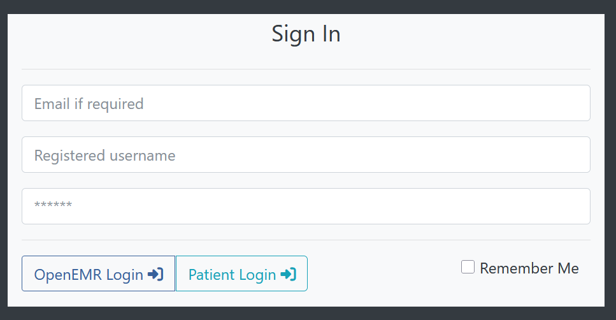Tick the Remember Me checkbox

pos(468,267)
